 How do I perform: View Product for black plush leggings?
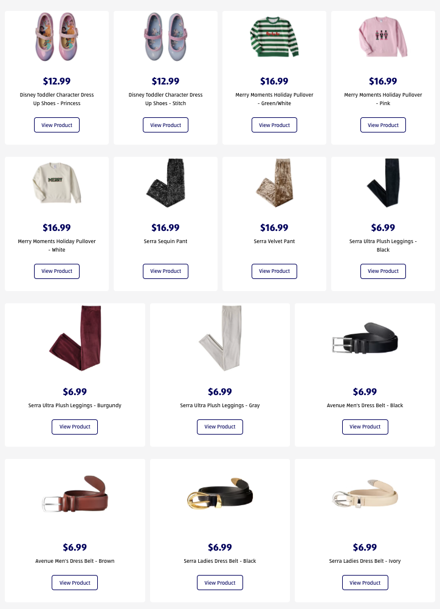tap(383, 271)
